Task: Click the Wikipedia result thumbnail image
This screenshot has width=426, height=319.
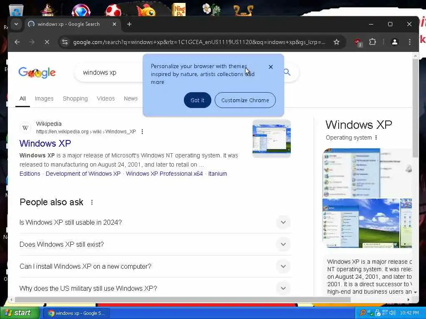Action: pyautogui.click(x=272, y=138)
